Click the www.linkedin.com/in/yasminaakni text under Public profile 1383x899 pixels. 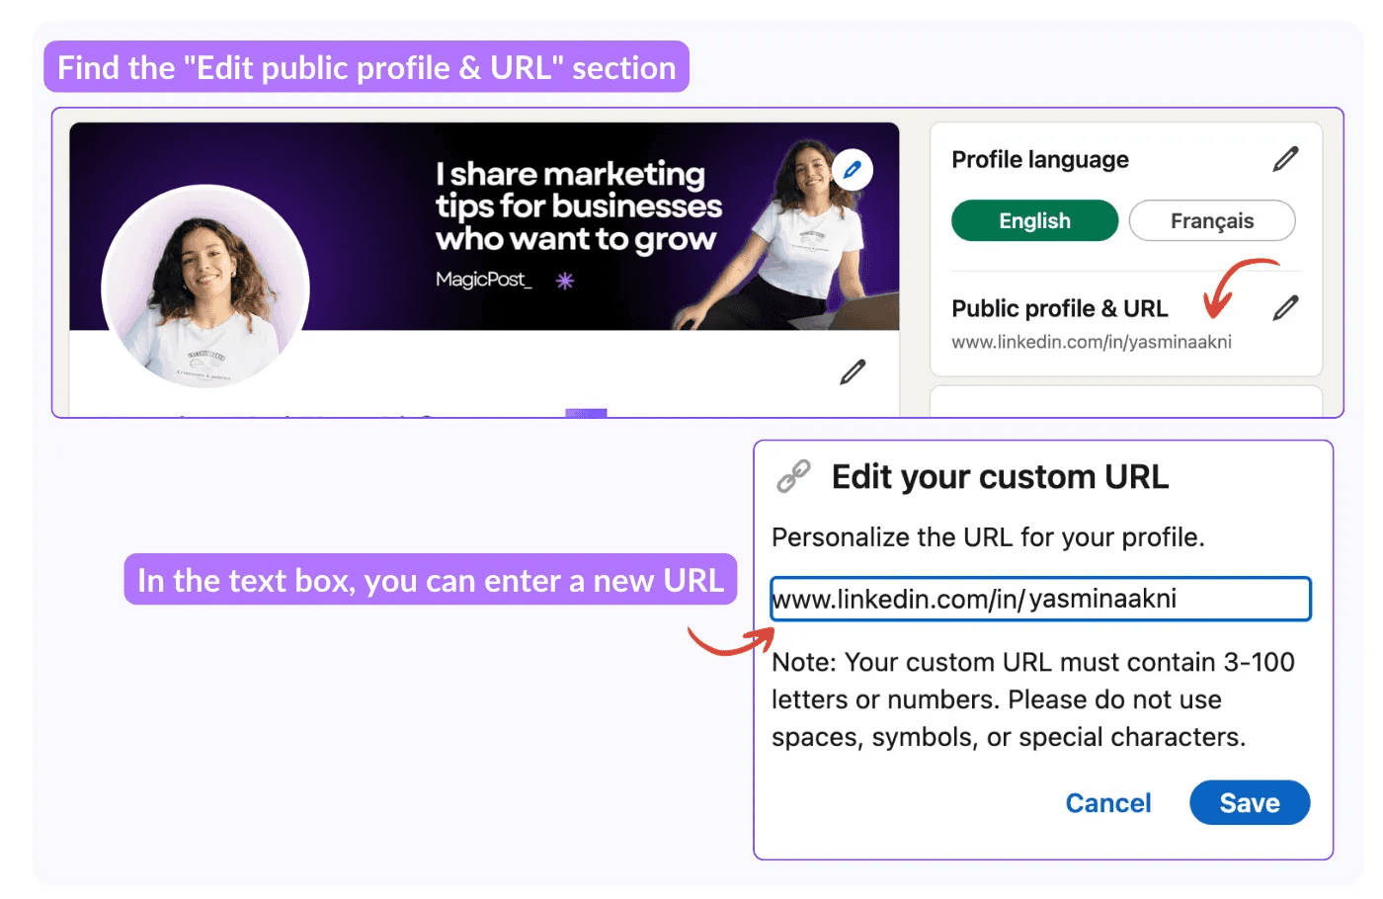click(x=1092, y=342)
